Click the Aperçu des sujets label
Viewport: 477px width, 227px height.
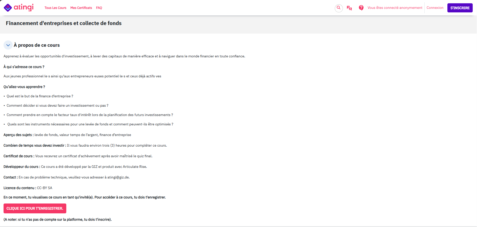[x=18, y=135]
